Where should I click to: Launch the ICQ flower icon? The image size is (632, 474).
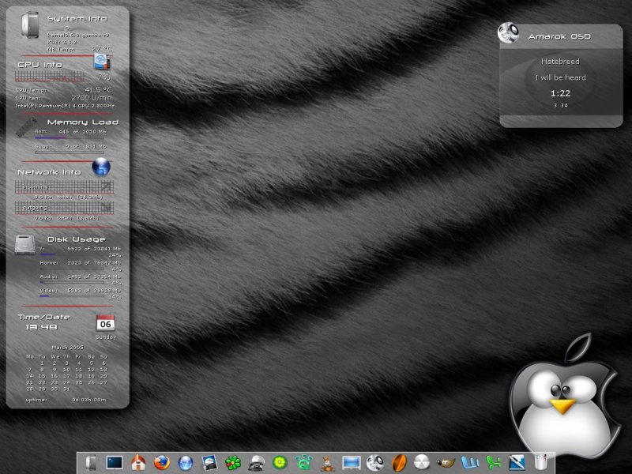[233, 463]
